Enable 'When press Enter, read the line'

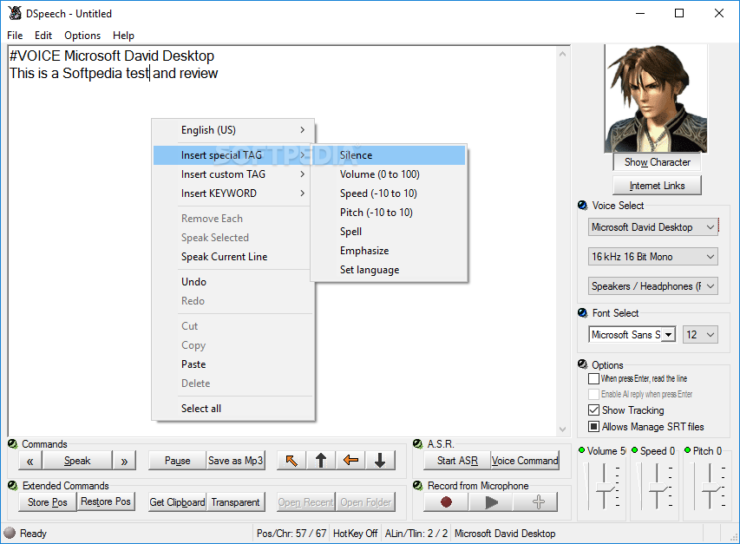[593, 379]
